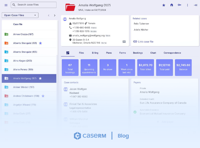Click contact icon for Finkel Yari & Associates
The width and height of the screenshot is (200, 148).
tap(66, 104)
